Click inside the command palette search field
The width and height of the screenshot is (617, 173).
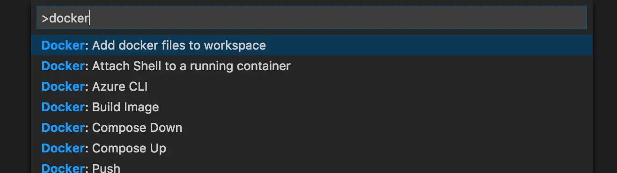(x=312, y=18)
